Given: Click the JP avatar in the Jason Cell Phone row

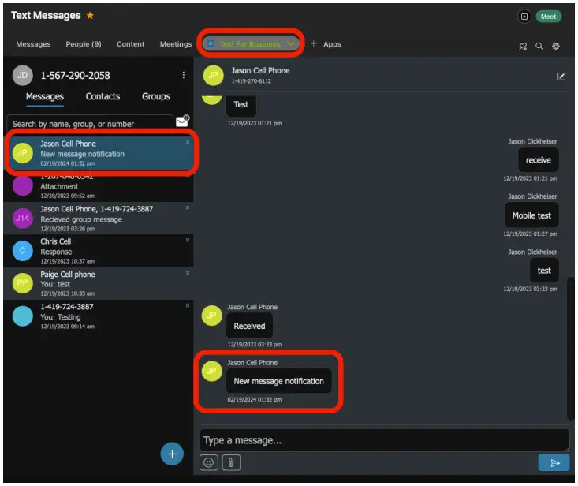Looking at the screenshot, I should (23, 153).
